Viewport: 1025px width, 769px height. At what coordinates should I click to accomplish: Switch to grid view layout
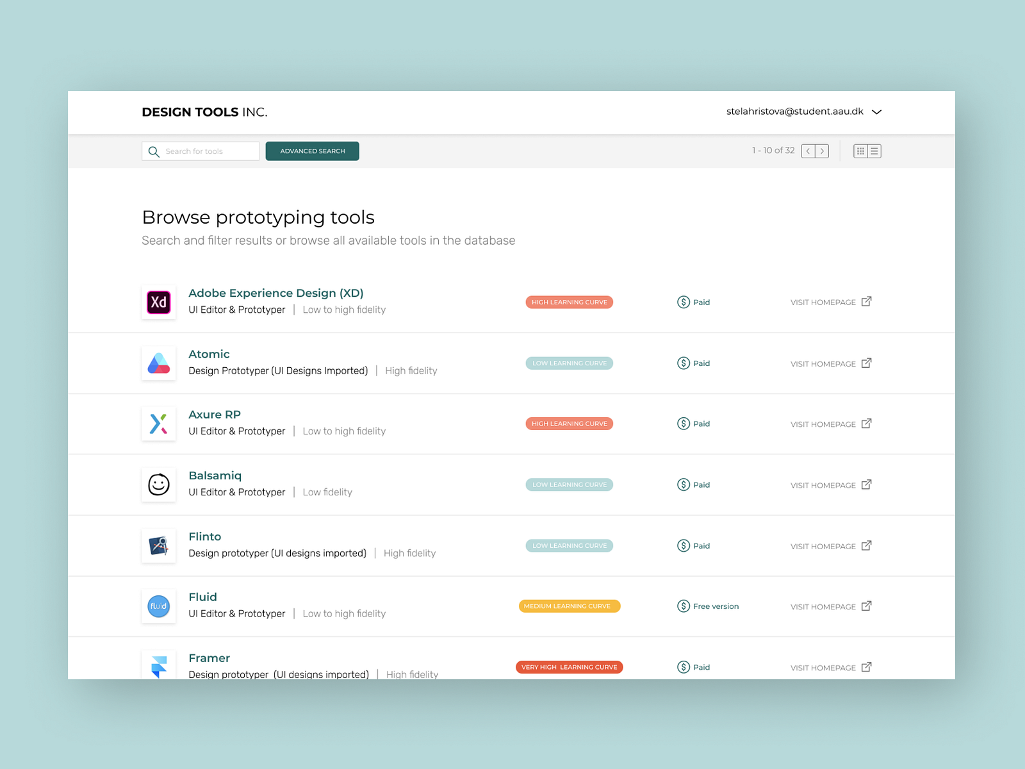coord(860,151)
